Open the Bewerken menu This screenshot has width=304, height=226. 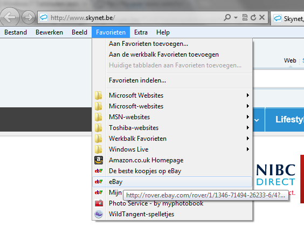49,32
